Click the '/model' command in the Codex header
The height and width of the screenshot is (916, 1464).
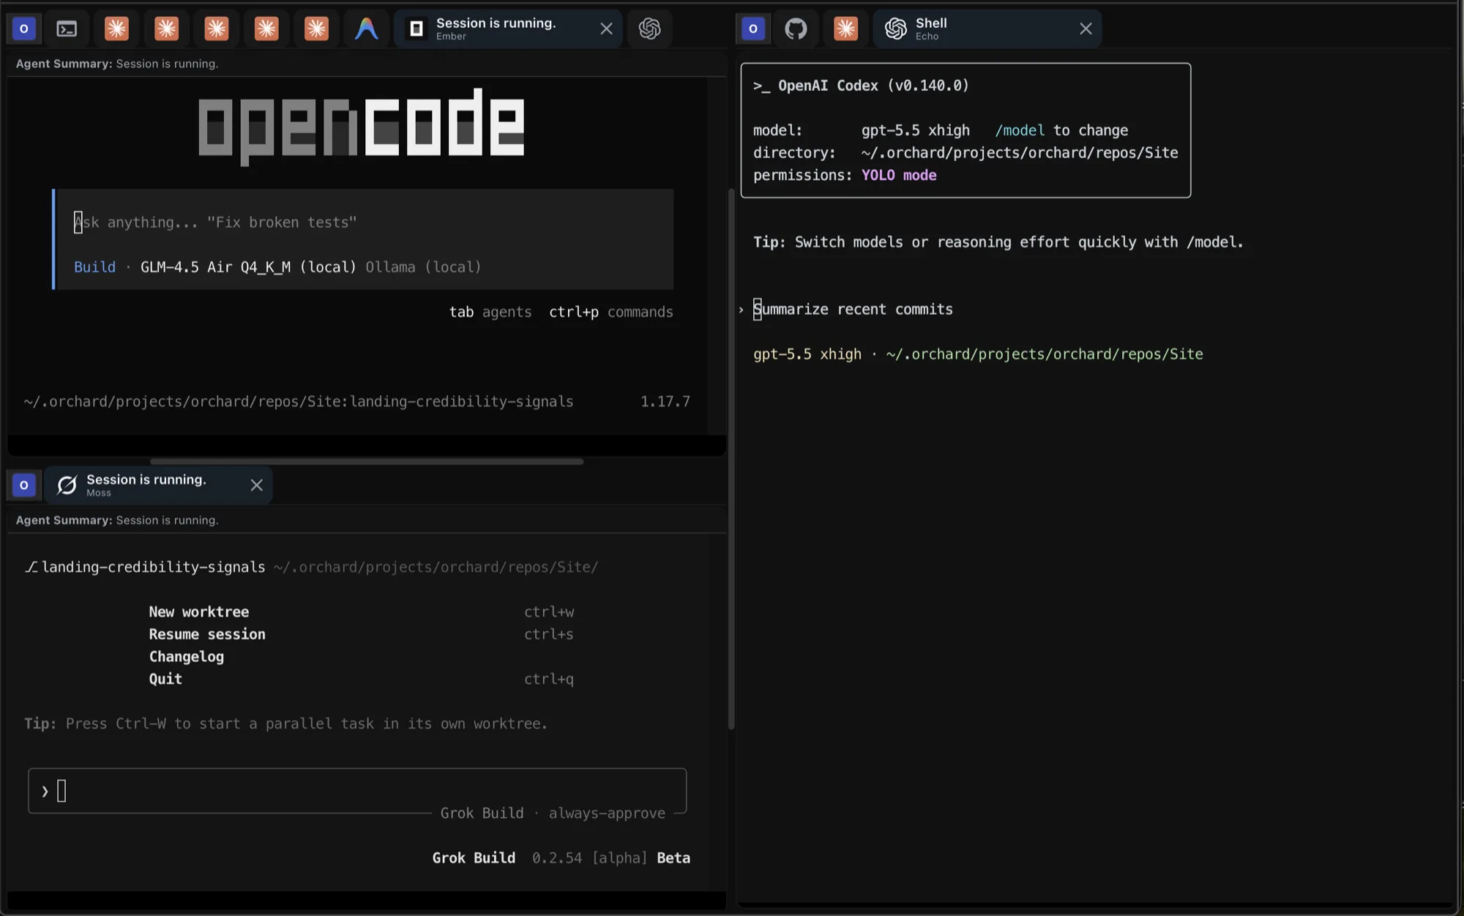pos(1020,130)
